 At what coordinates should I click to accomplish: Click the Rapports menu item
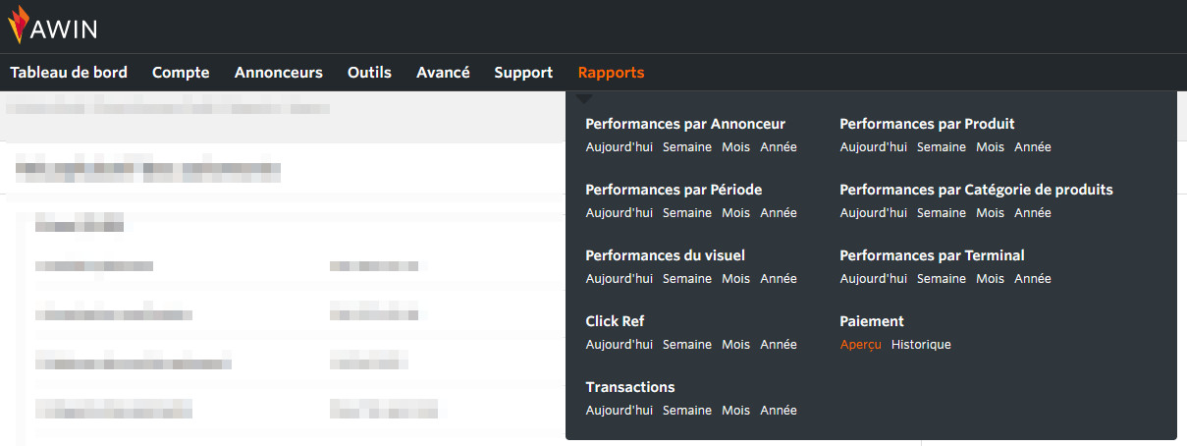tap(611, 73)
